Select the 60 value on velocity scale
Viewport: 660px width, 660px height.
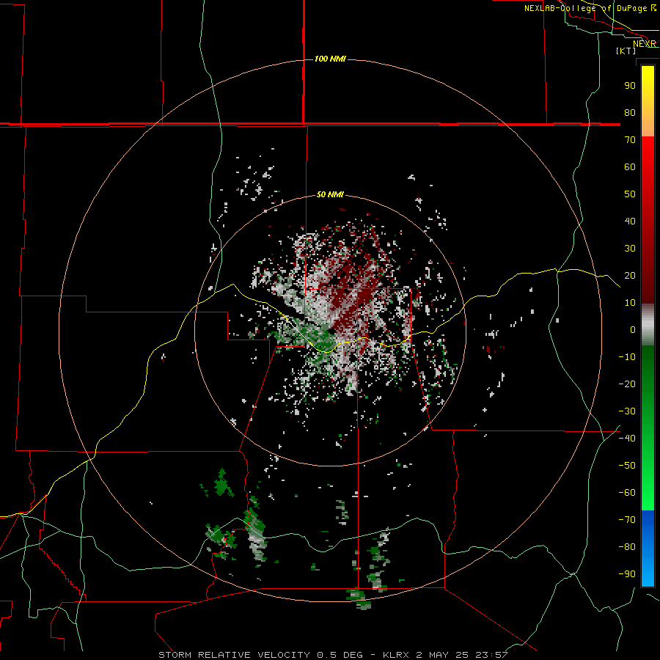point(630,167)
